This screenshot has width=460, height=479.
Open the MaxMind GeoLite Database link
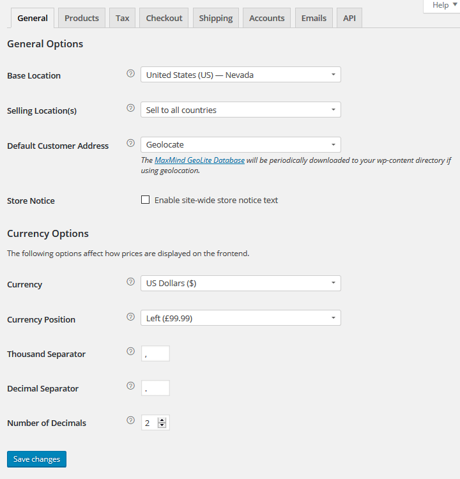[199, 160]
